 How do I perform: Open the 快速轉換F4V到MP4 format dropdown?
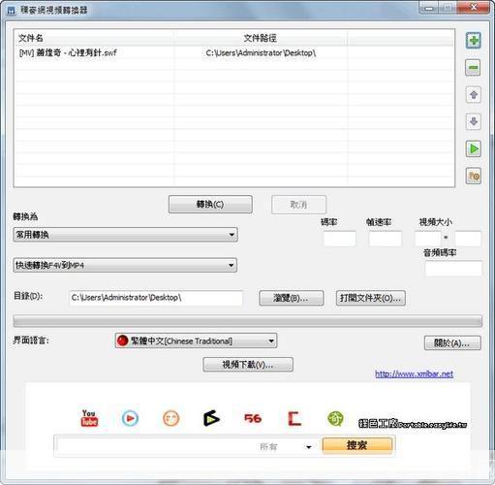coord(125,265)
